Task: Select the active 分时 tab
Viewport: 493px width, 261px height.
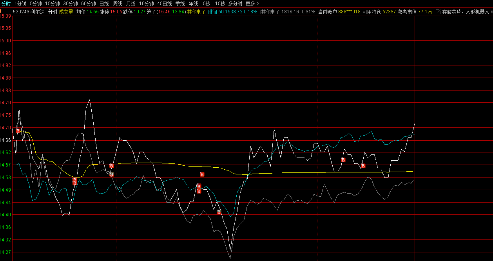Action: coord(6,4)
